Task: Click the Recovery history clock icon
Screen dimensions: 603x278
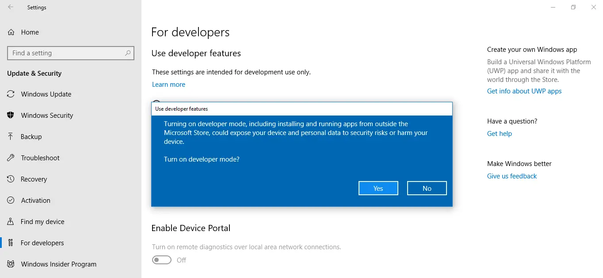Action: 11,179
